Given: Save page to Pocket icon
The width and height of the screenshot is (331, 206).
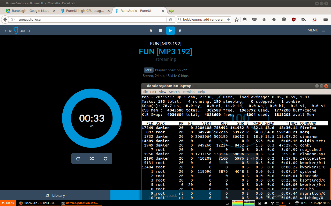Looking at the screenshot, I should click(254, 20).
